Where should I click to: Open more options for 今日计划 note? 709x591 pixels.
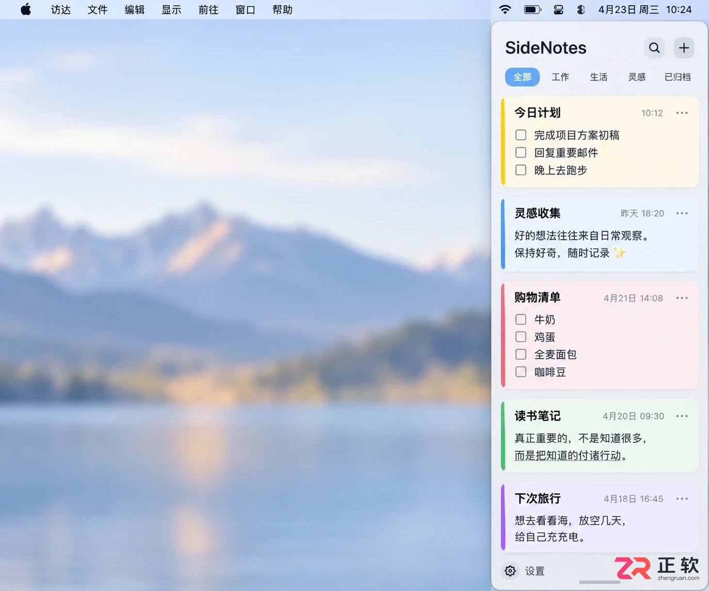pyautogui.click(x=682, y=113)
